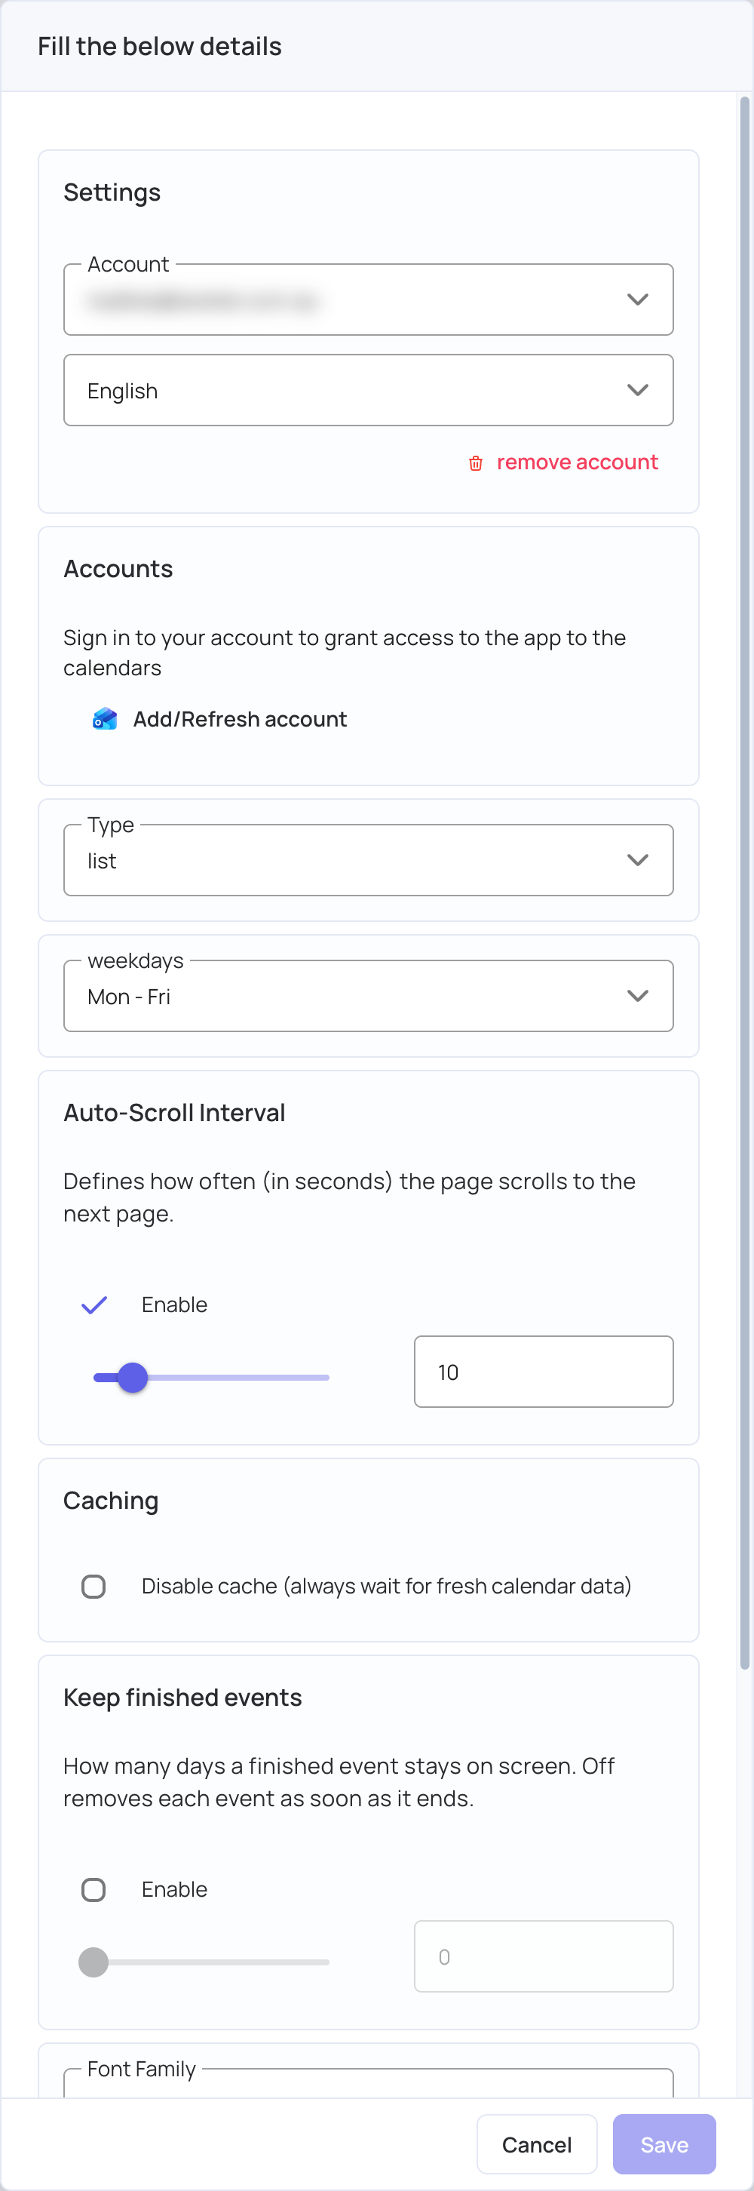Click the chevron in the English field
Image resolution: width=754 pixels, height=2191 pixels.
click(638, 390)
